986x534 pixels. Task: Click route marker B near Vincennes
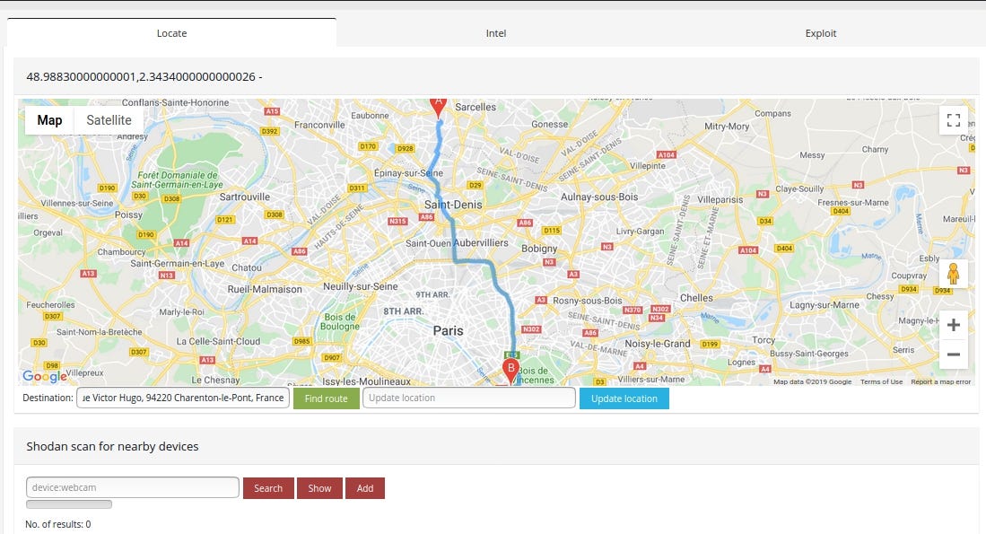click(510, 371)
